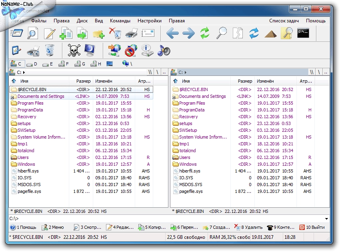Click F5 Копир... button
Viewport: 340px width, 252px height.
(152, 227)
